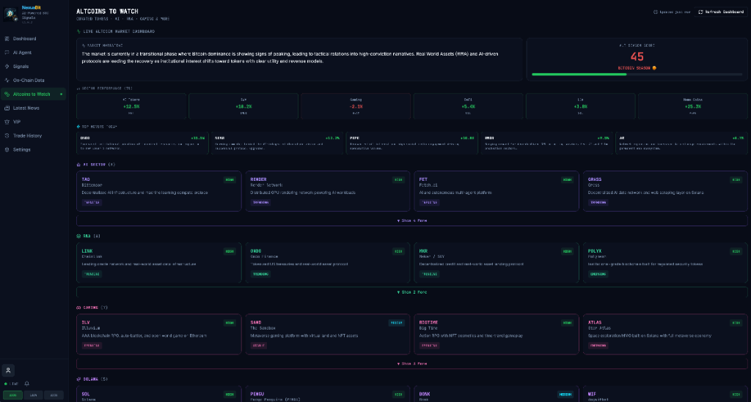
Task: Click the Alt Season Score value 45
Action: point(637,57)
